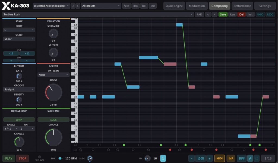Toggle the SNAP button
The width and height of the screenshot is (278, 163).
click(x=241, y=158)
